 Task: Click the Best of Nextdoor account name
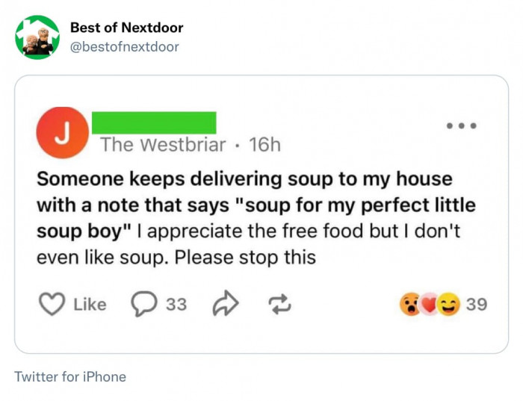[x=126, y=28]
